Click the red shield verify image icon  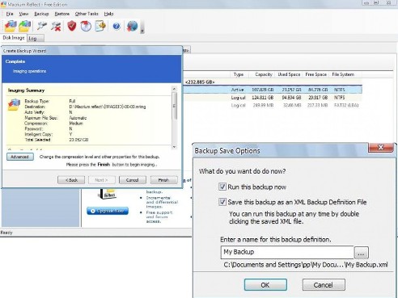72,26
